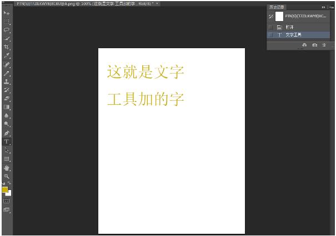The width and height of the screenshot is (336, 236).
Task: Select the Move tool
Action: click(x=7, y=13)
